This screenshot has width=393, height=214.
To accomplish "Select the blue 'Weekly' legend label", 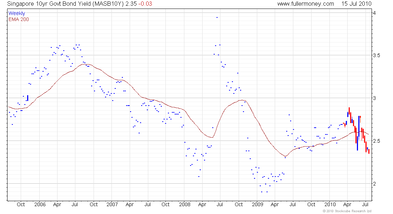I will pos(17,13).
